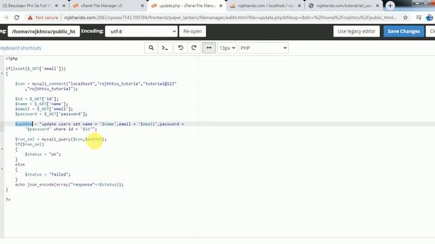Switch to rojkharido.com/tutorial tab
The width and height of the screenshot is (435, 244).
[x=343, y=5]
